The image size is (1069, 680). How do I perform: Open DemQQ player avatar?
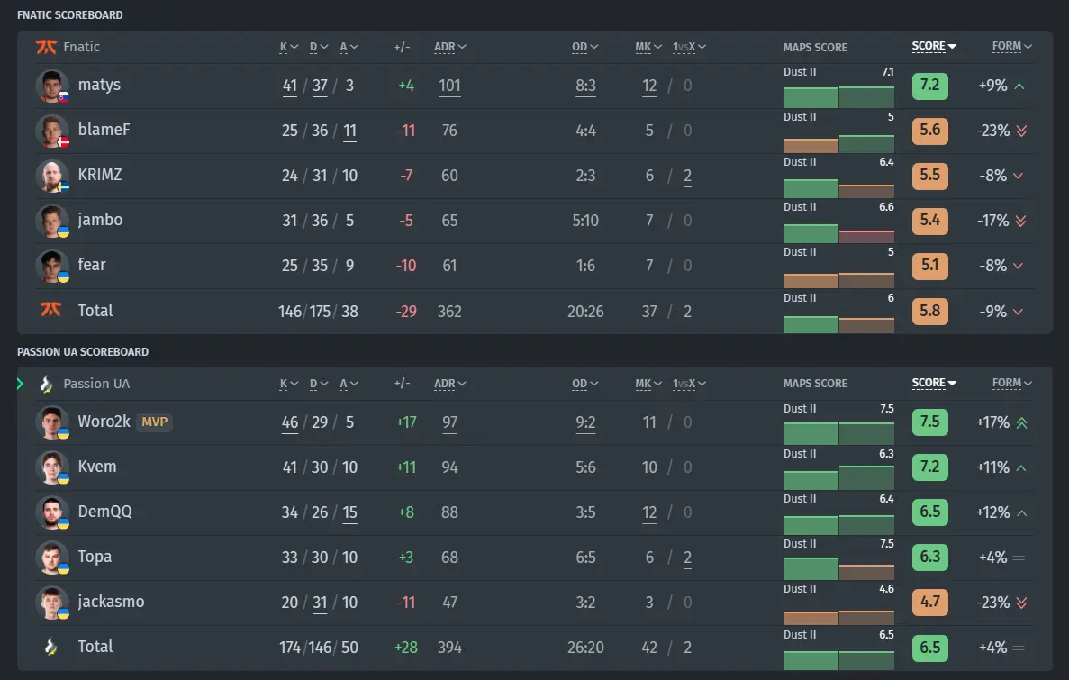[52, 512]
